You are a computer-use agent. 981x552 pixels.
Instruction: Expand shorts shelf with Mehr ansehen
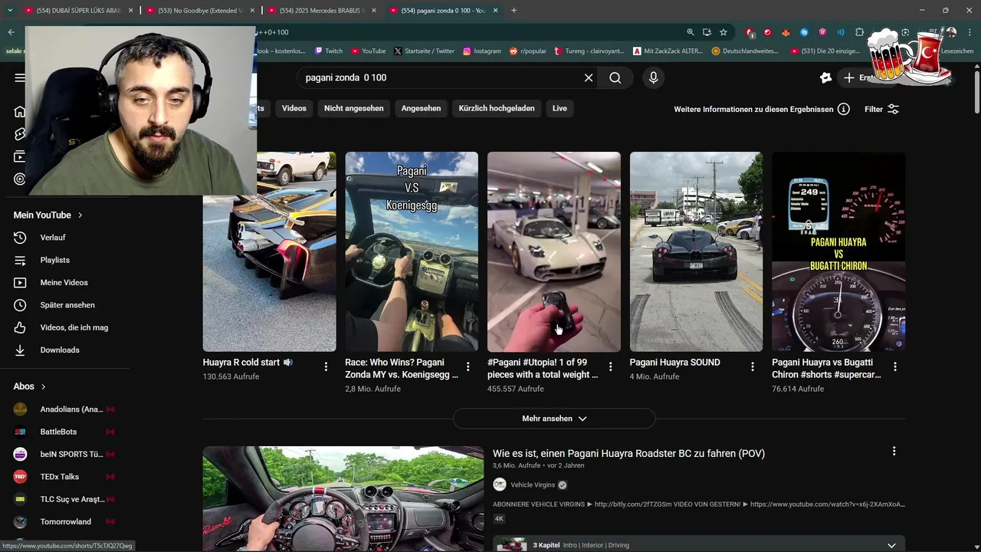point(554,419)
